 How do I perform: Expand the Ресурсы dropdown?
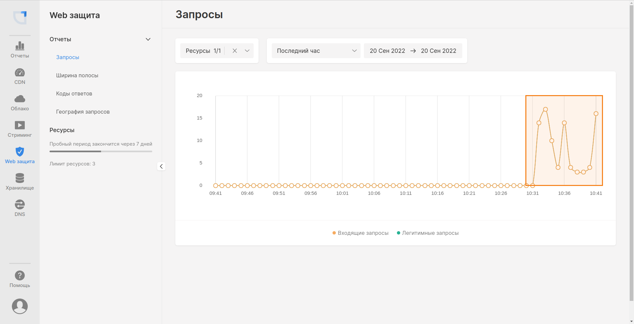pyautogui.click(x=247, y=51)
